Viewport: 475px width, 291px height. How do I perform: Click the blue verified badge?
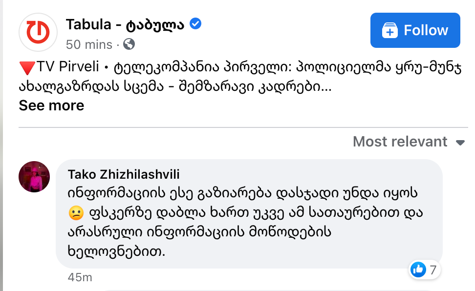[x=195, y=24]
